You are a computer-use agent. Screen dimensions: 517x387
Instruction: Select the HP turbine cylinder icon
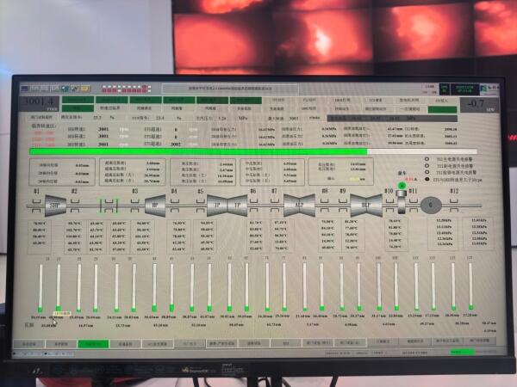pos(155,205)
